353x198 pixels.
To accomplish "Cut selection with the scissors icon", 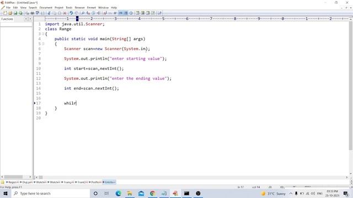I will coord(49,13).
